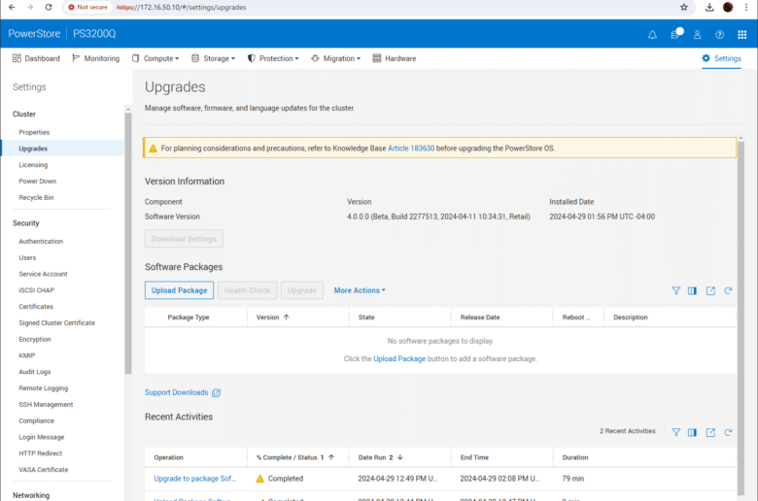Click the external link icon beside Support Downloads

click(216, 393)
